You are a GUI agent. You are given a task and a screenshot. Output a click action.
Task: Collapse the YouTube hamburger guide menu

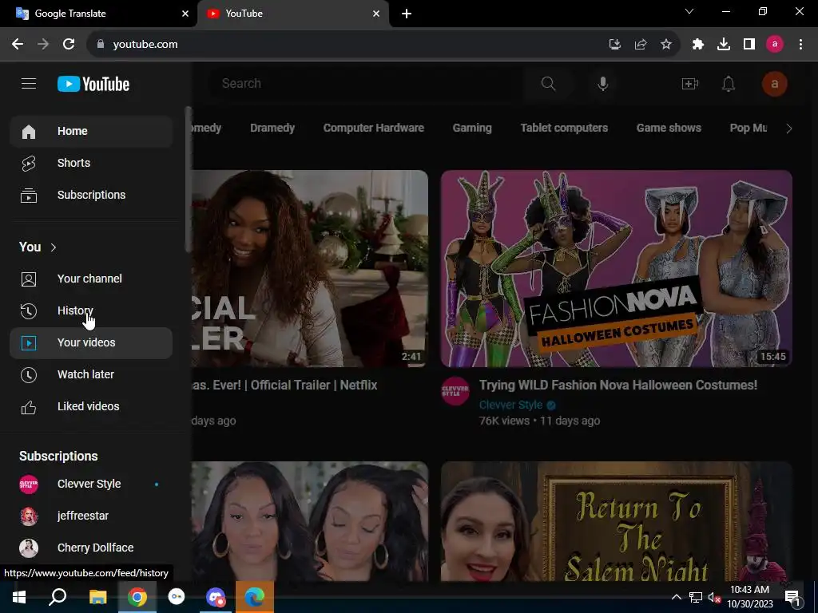click(x=29, y=84)
